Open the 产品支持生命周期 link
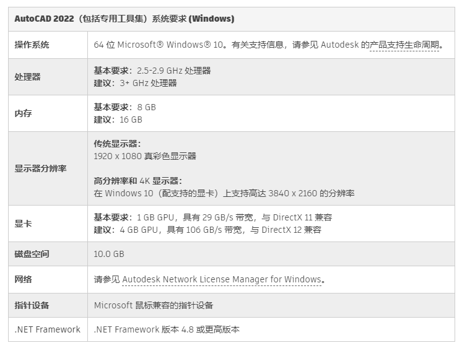The image size is (462, 348). pos(404,45)
